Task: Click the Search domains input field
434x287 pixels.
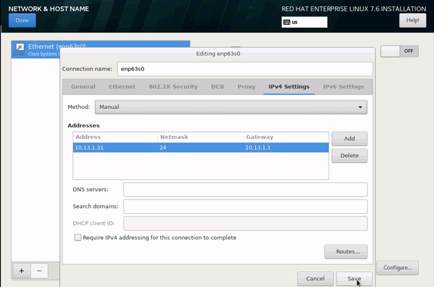Action: click(246, 206)
